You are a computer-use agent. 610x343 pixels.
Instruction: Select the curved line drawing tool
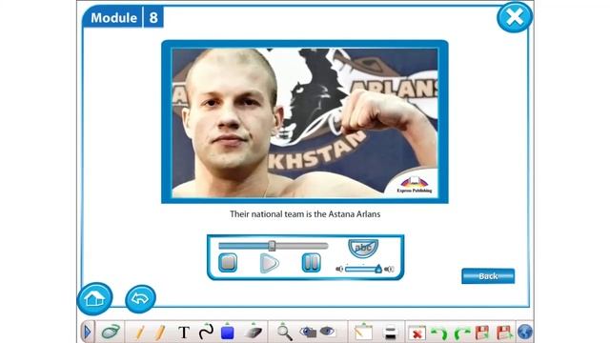tap(206, 332)
